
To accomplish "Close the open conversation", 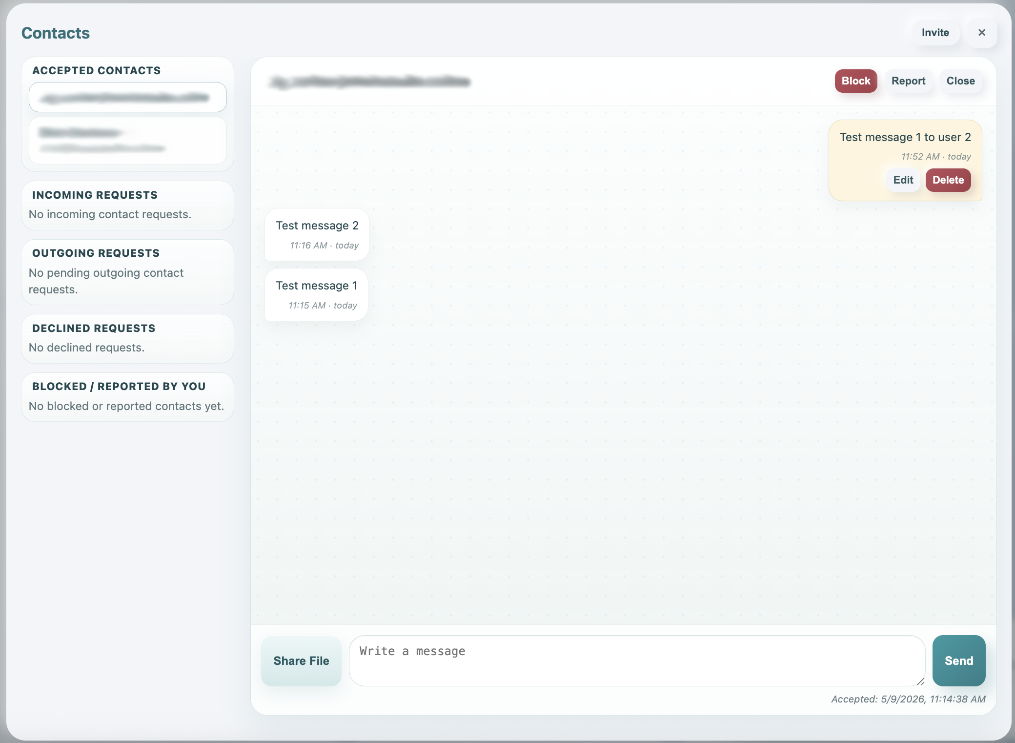I will point(960,81).
